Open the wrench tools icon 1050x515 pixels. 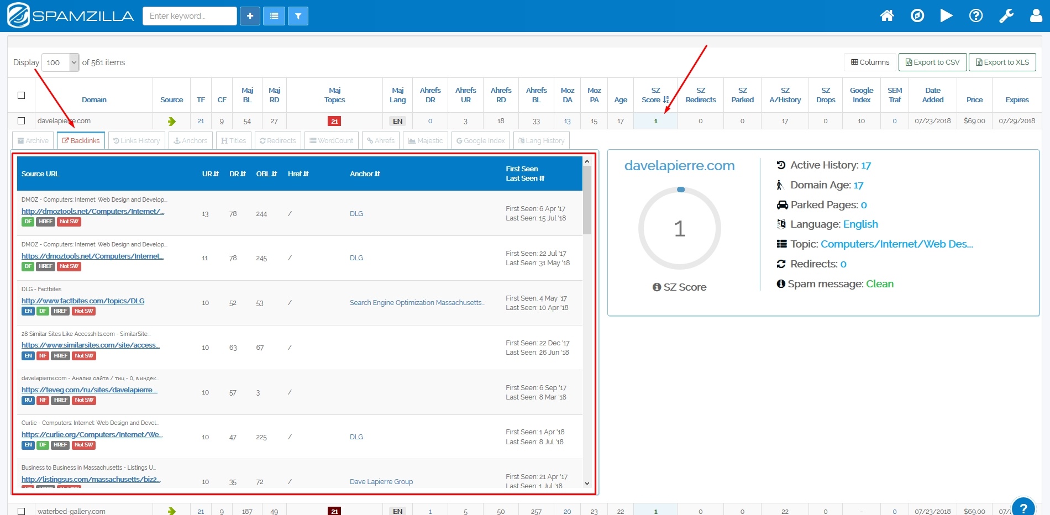tap(1006, 15)
